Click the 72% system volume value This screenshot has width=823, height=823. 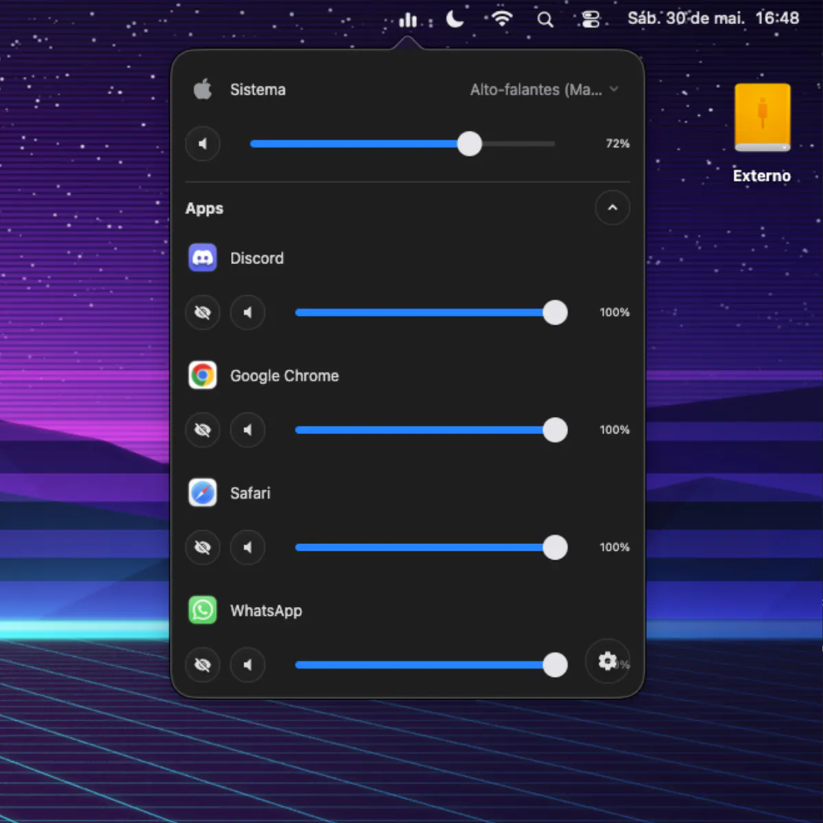tap(617, 143)
